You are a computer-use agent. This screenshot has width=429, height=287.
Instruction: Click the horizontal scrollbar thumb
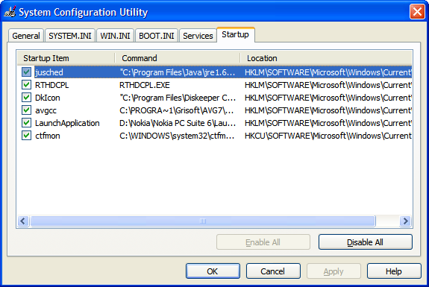pos(203,221)
